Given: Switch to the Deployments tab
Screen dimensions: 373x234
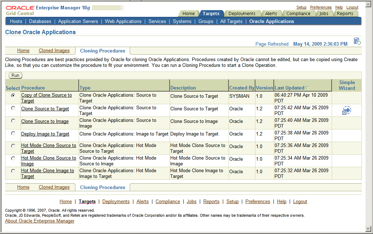Looking at the screenshot, I should (242, 14).
